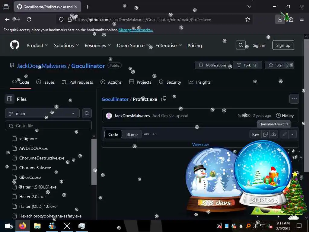Image resolution: width=309 pixels, height=232 pixels.
Task: Collapse the Files side panel icon
Action: click(9, 99)
